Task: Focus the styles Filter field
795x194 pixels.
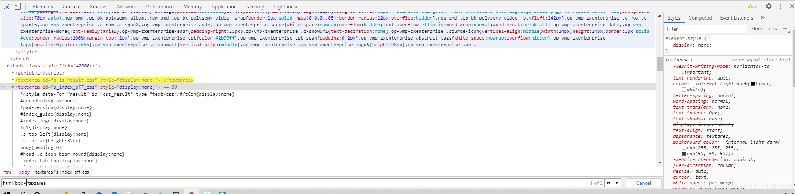Action: (x=706, y=29)
